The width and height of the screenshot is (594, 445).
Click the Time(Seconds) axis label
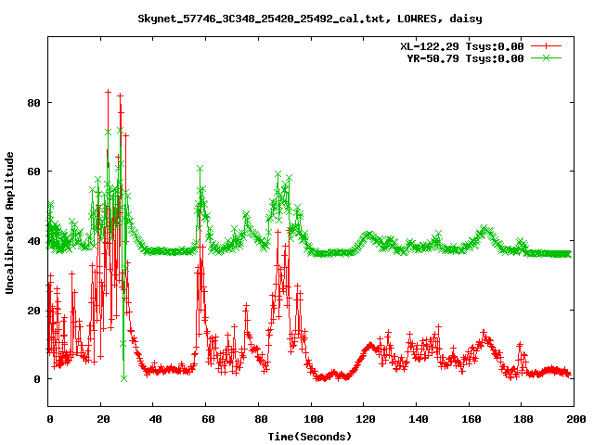[309, 437]
